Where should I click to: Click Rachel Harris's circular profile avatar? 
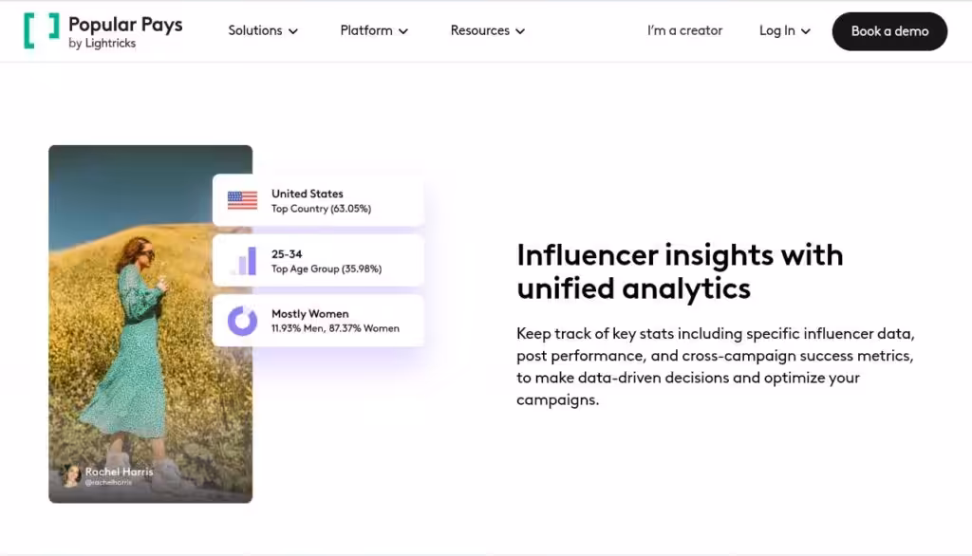point(71,475)
